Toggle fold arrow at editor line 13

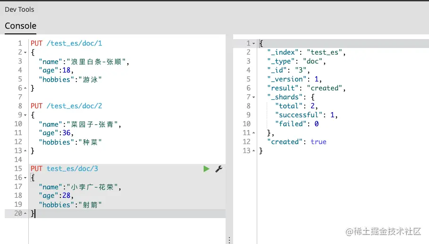[x=25, y=151]
